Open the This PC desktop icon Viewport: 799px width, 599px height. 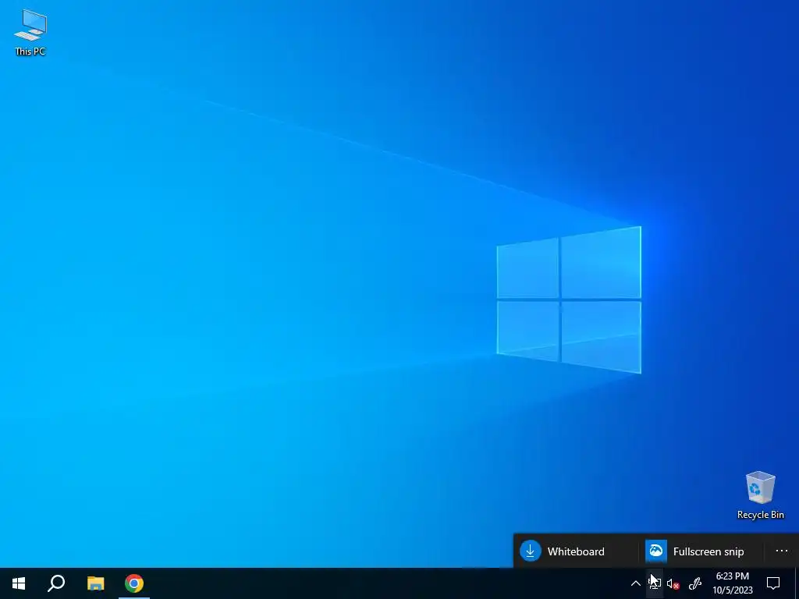coord(30,32)
